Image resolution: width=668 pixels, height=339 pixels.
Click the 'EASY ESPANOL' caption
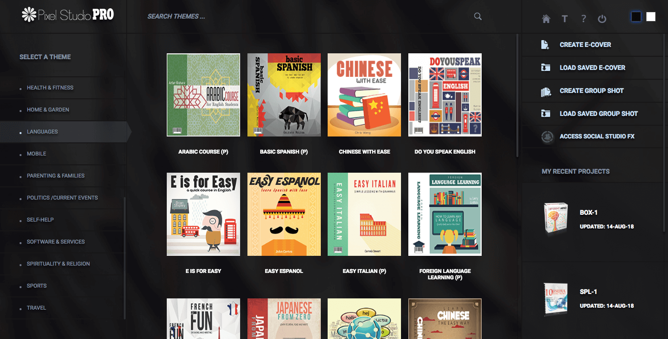pos(284,271)
